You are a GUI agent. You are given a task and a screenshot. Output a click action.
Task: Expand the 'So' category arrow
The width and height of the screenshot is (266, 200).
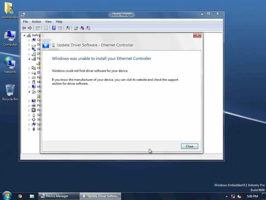[x=29, y=115]
